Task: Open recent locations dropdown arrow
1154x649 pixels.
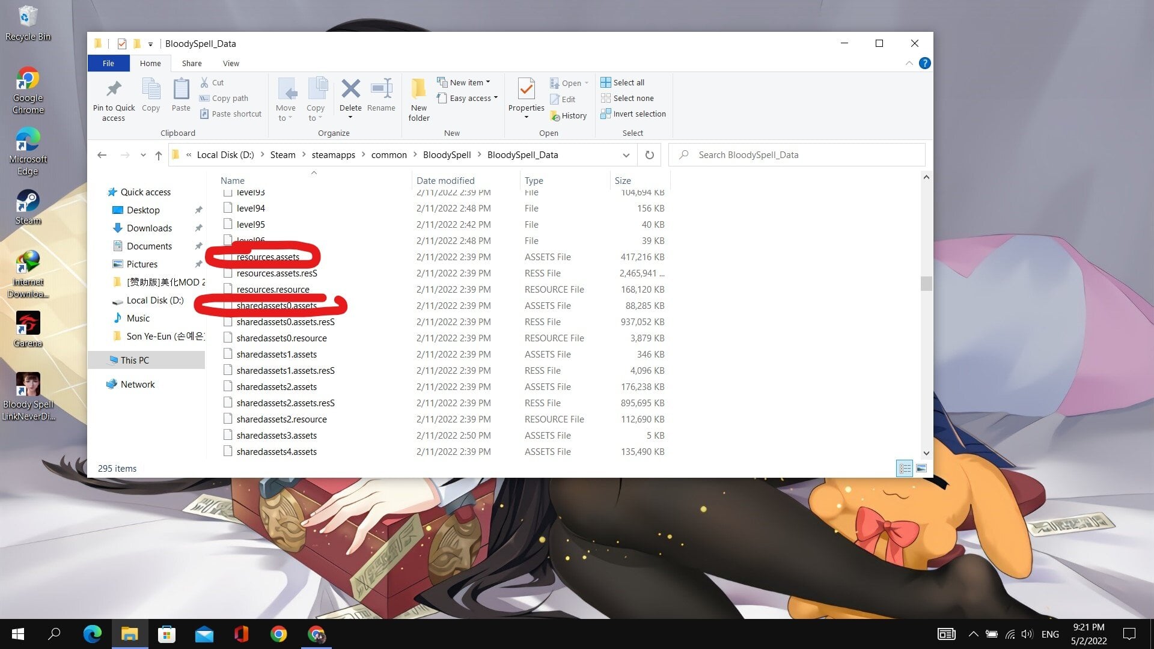Action: tap(143, 155)
